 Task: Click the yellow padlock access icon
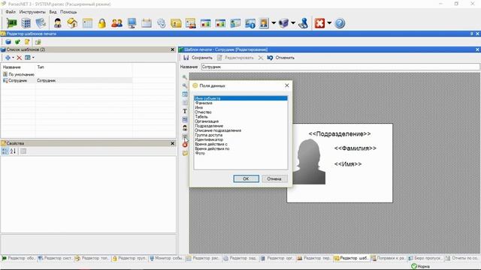point(102,23)
